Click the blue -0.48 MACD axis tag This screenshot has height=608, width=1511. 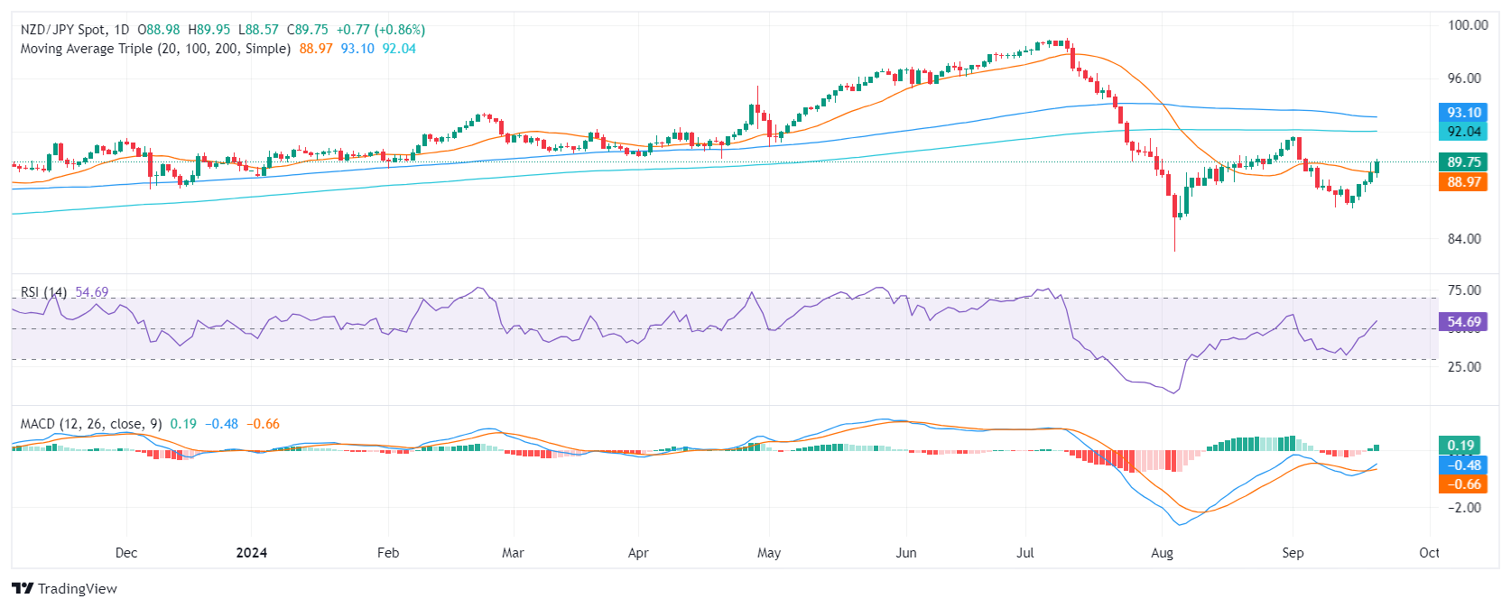pyautogui.click(x=1462, y=465)
